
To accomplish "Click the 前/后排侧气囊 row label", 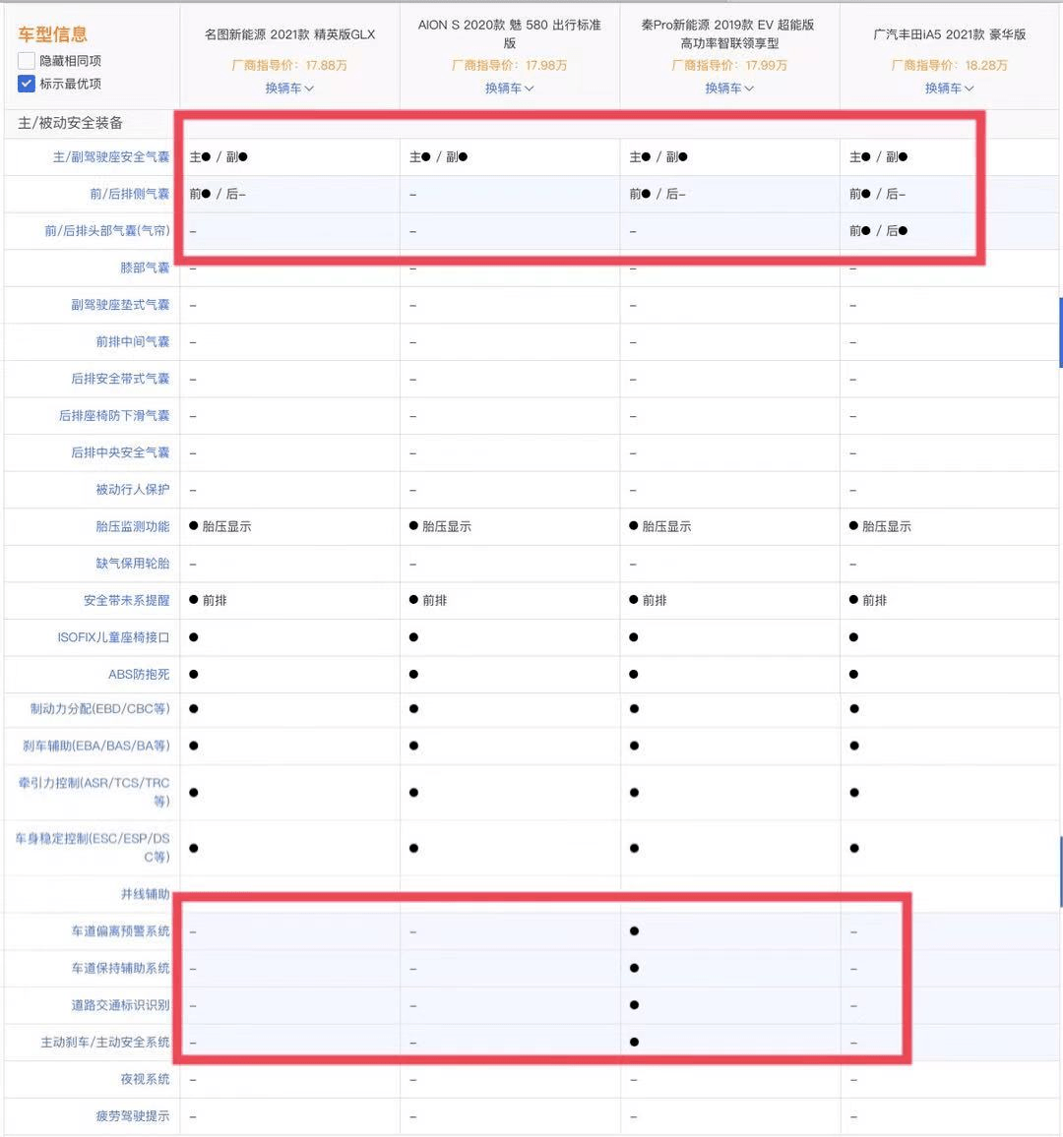I will 129,194.
